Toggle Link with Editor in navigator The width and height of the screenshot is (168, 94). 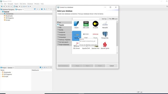point(40,9)
